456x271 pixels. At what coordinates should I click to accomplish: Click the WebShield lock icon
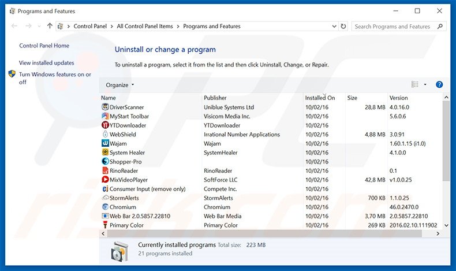pos(105,134)
